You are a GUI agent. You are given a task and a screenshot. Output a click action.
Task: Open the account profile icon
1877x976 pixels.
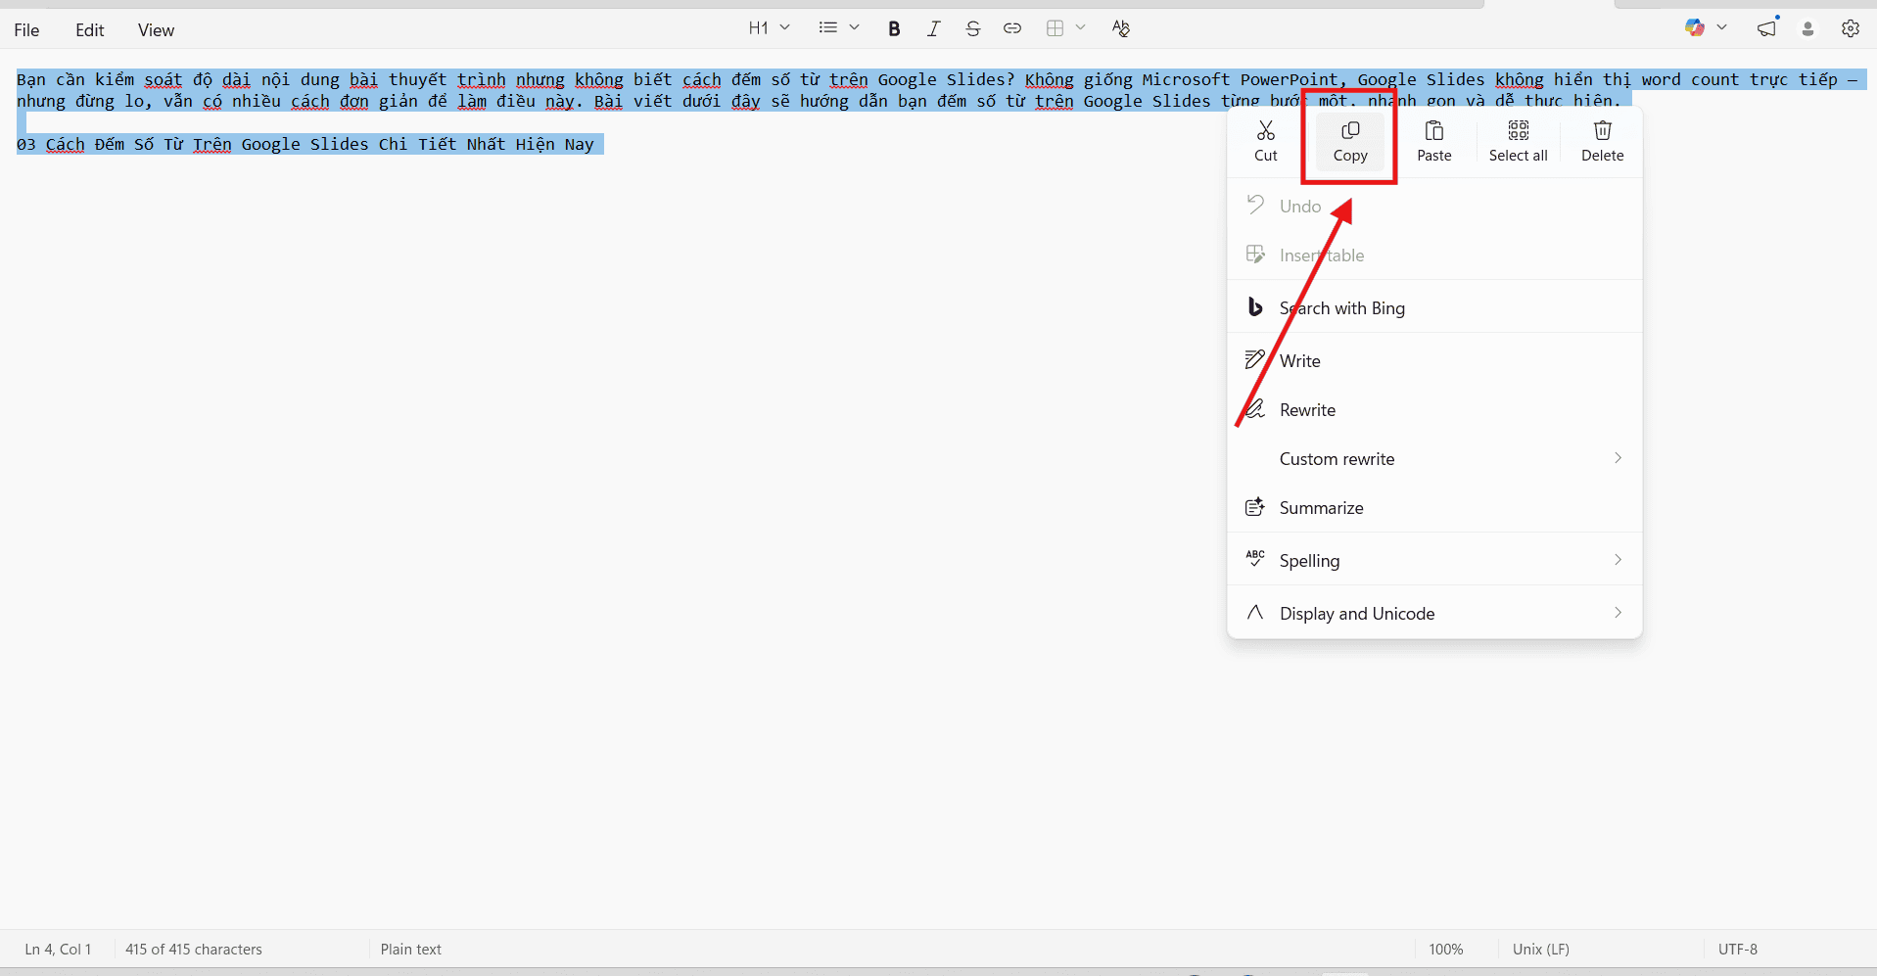[x=1807, y=30]
